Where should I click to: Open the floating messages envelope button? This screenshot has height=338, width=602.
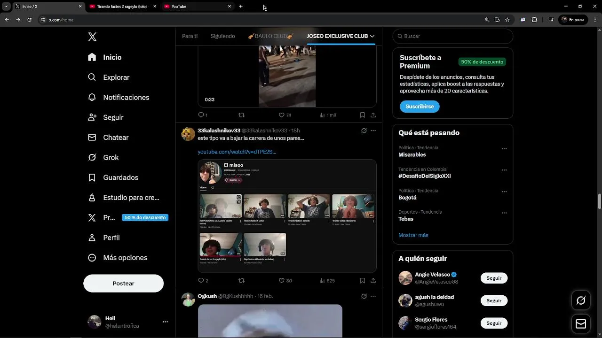[x=581, y=324]
